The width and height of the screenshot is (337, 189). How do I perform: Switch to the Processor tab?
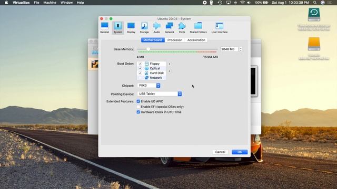point(174,40)
